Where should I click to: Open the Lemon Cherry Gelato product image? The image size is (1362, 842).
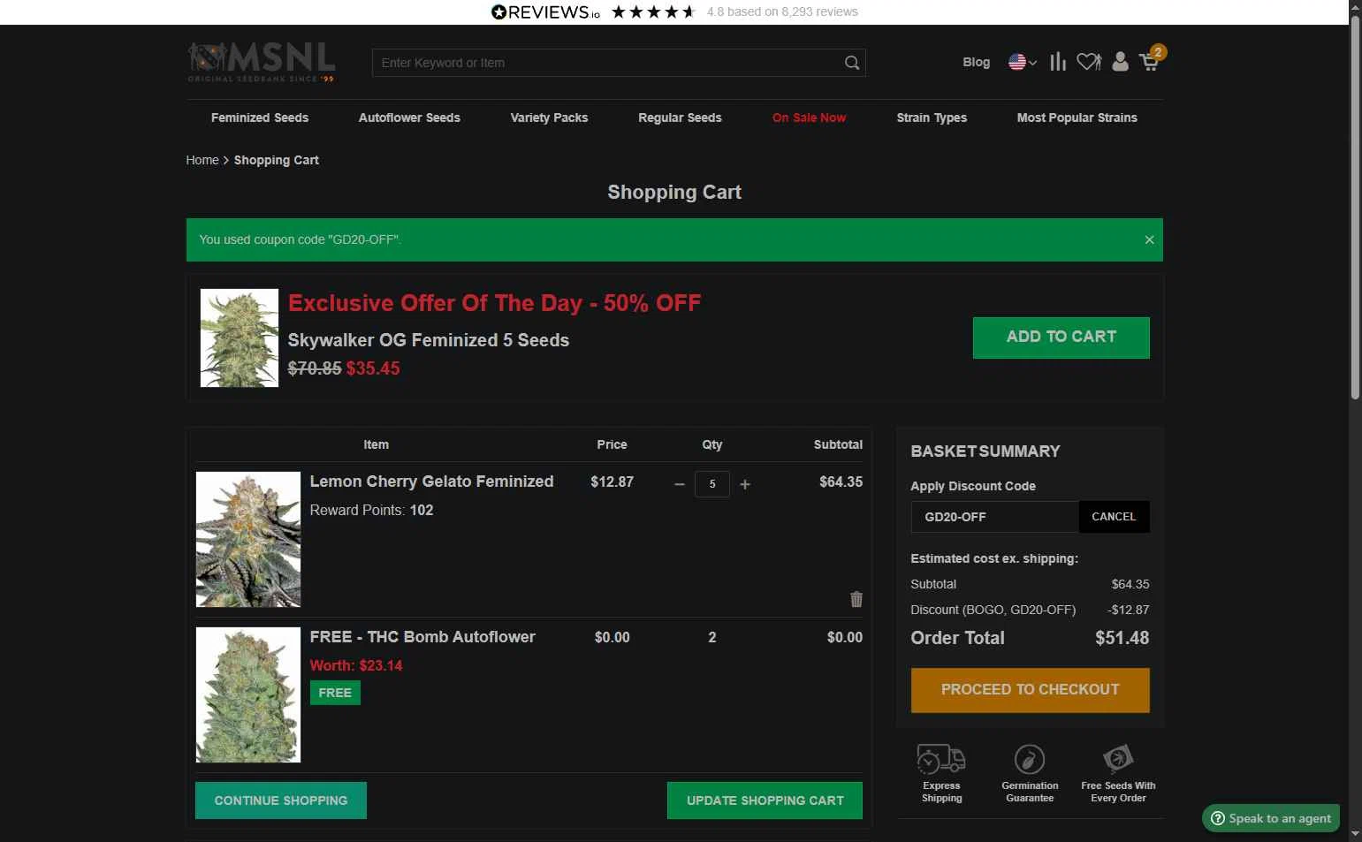(x=248, y=539)
